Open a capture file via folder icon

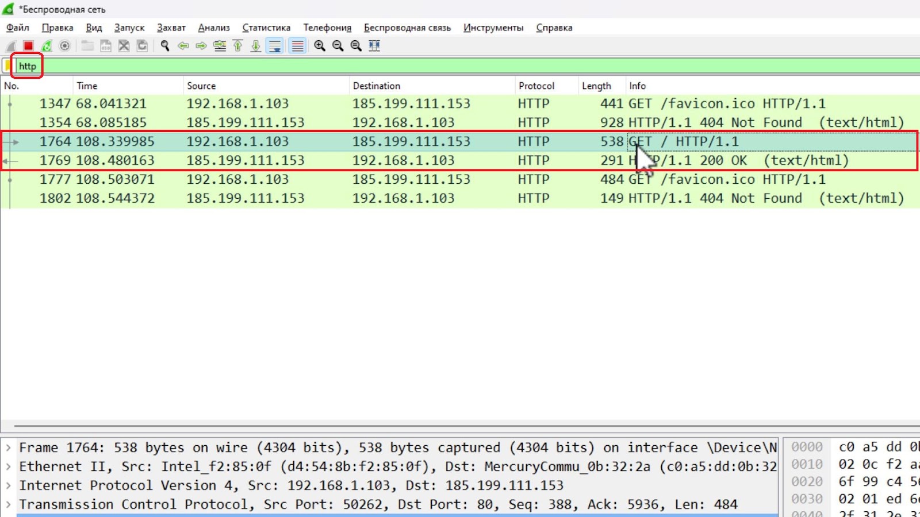coord(87,46)
